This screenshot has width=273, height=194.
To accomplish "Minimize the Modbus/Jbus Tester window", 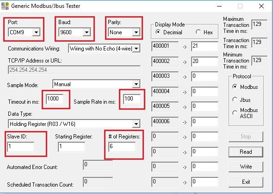I will pyautogui.click(x=219, y=6).
